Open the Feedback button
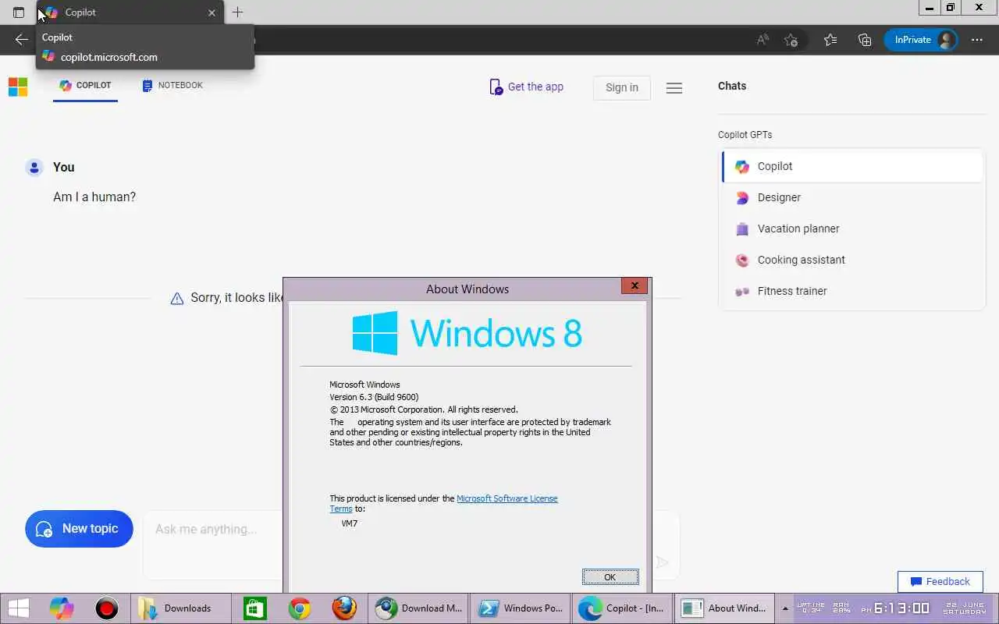The width and height of the screenshot is (999, 624). point(940,582)
